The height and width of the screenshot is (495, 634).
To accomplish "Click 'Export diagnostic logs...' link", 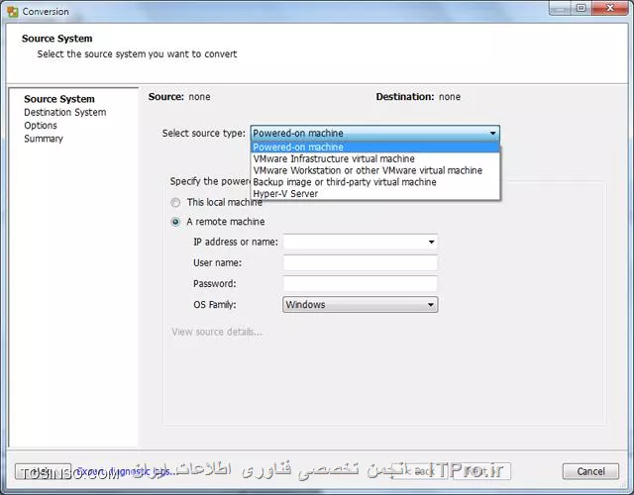I will (126, 471).
